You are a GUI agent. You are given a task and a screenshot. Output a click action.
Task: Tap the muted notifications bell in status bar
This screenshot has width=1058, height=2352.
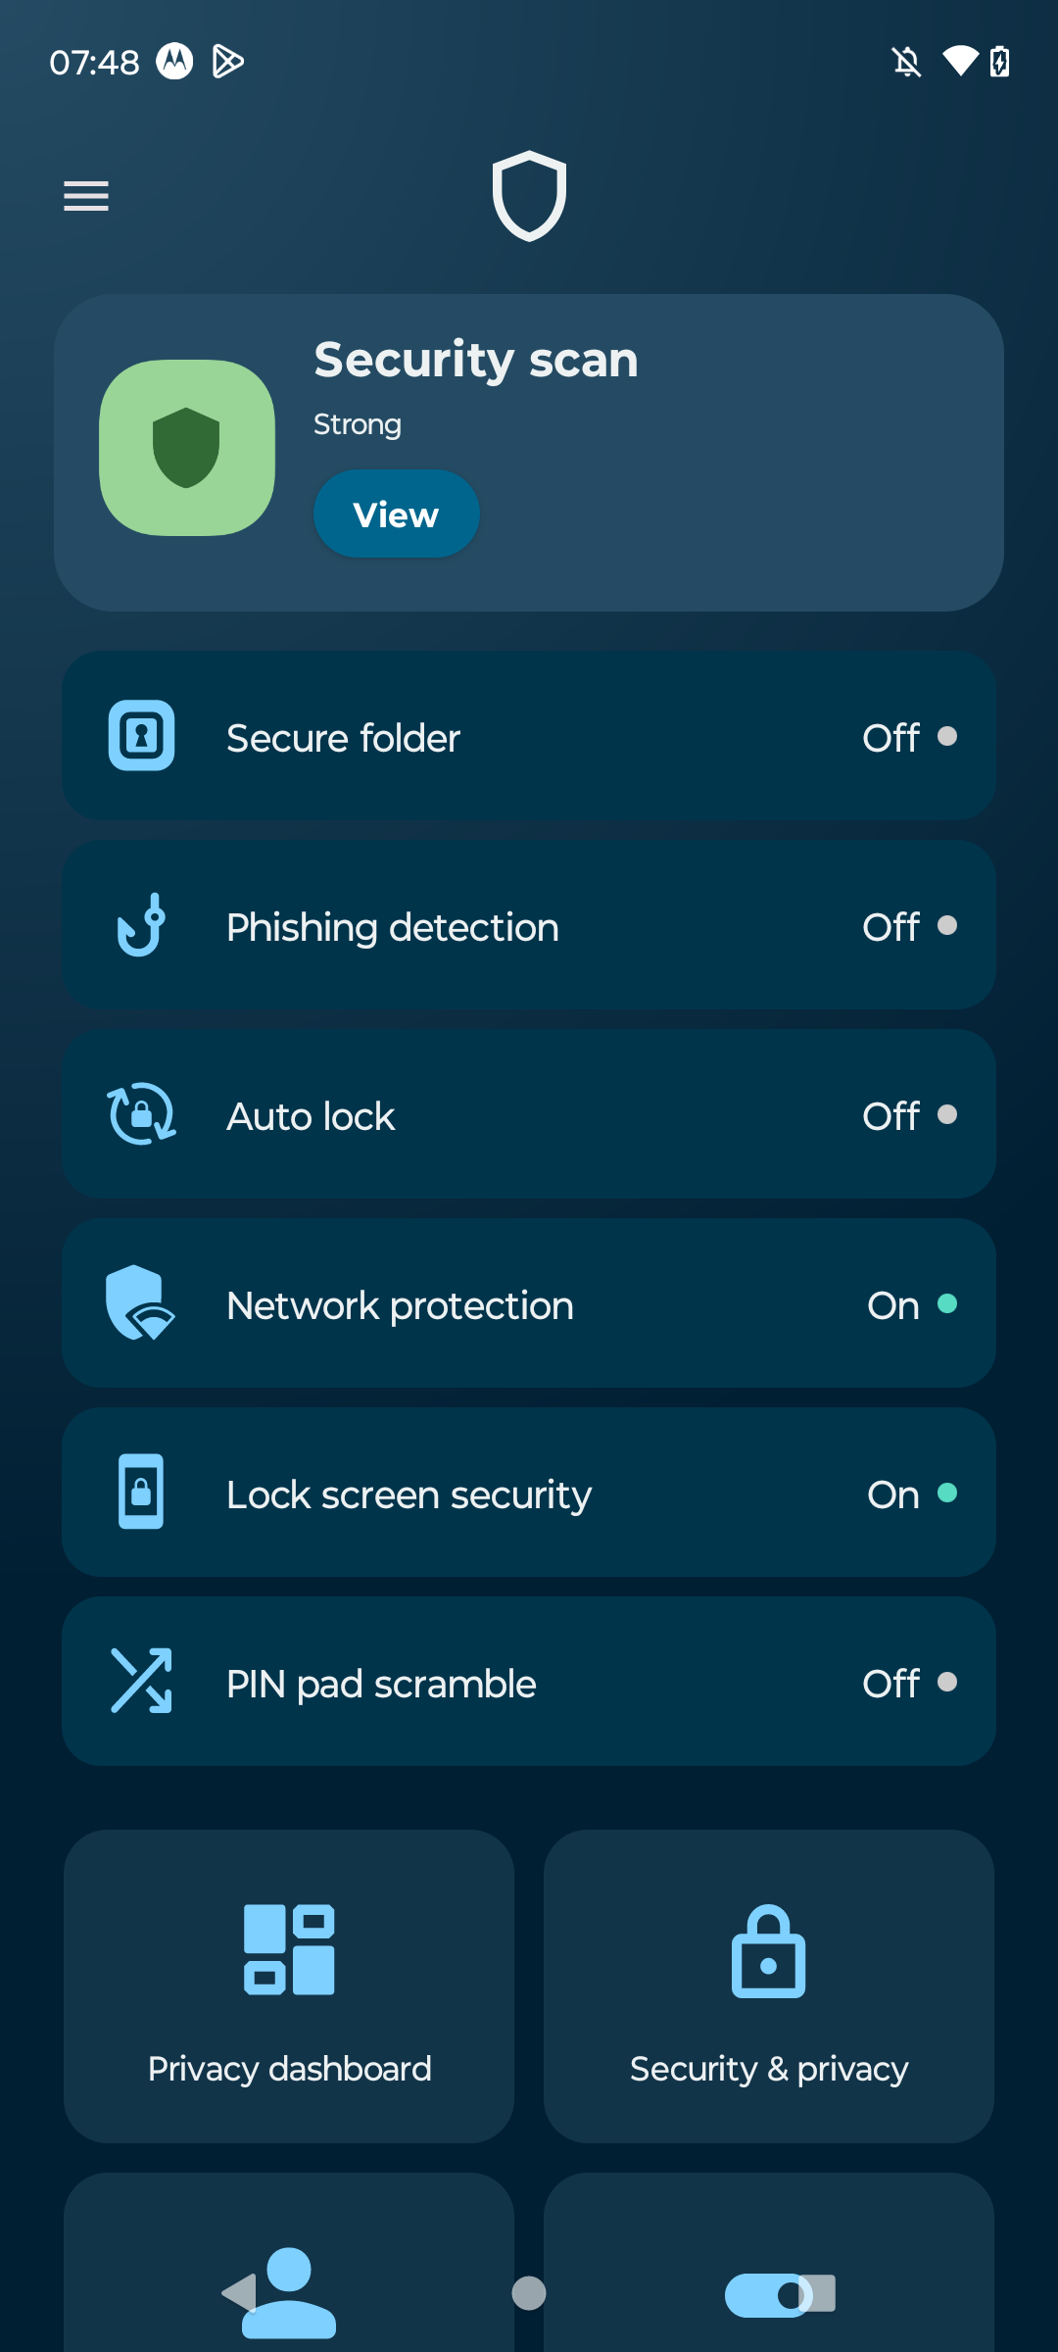point(906,62)
